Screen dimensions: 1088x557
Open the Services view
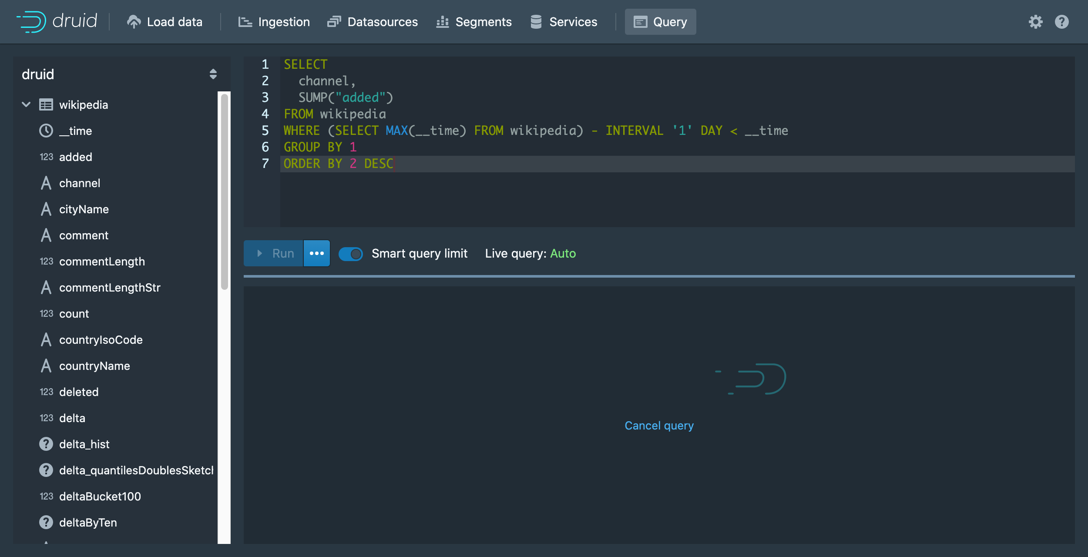564,22
